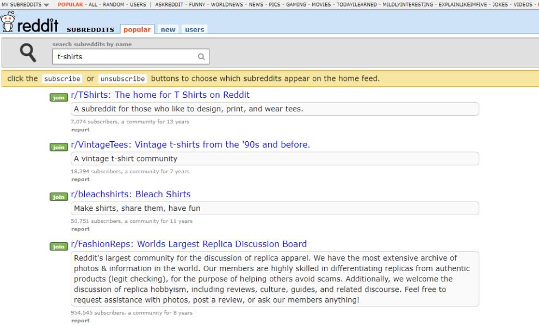Viewport: 539px width, 326px height.
Task: Submit search with the small magnifier icon
Action: coord(201,57)
